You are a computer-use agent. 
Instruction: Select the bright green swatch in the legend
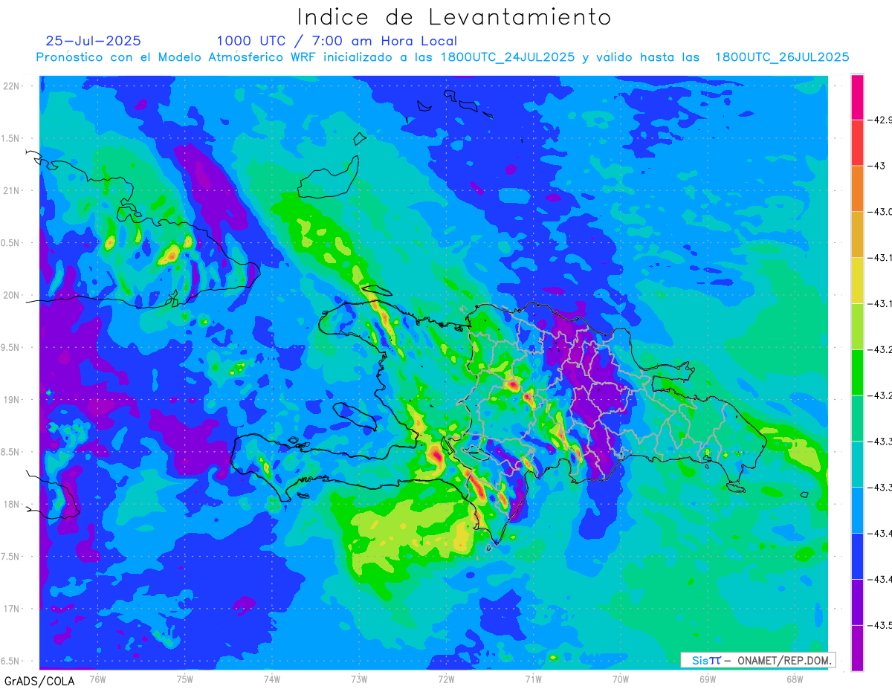coord(857,372)
